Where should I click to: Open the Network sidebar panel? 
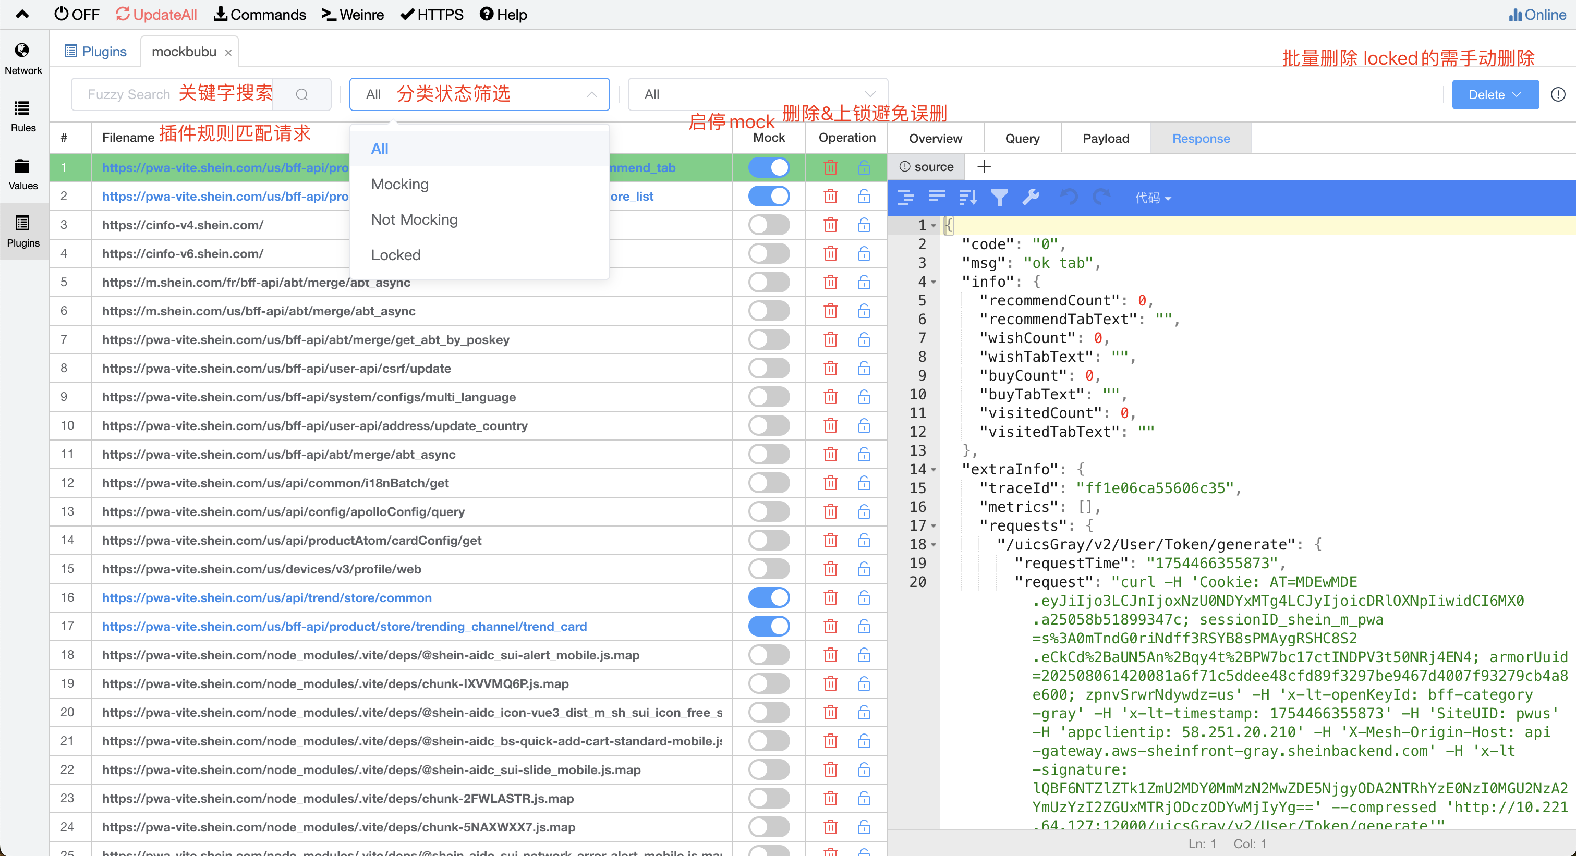(23, 59)
